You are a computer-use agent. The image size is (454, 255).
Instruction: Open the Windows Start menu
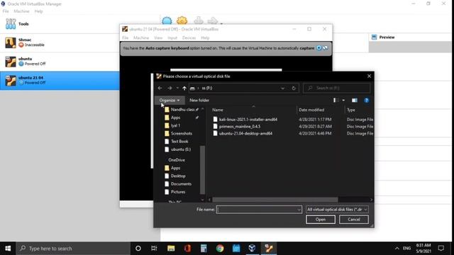[8, 249]
